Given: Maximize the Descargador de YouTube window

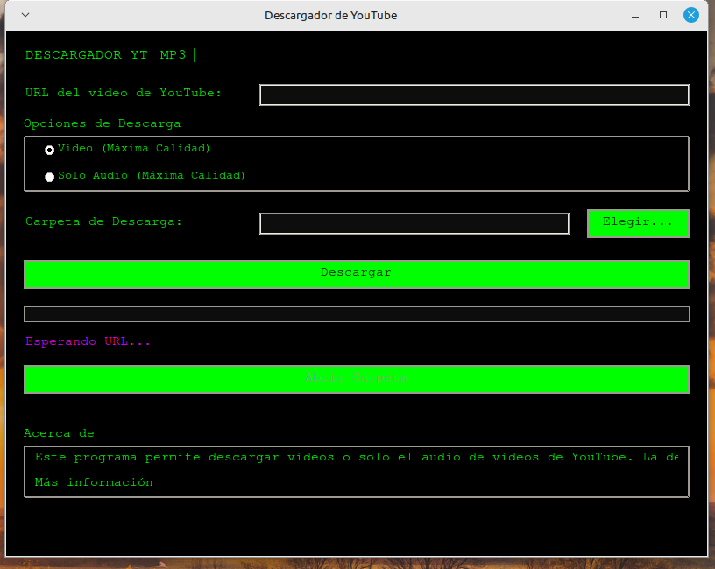Looking at the screenshot, I should click(x=663, y=15).
